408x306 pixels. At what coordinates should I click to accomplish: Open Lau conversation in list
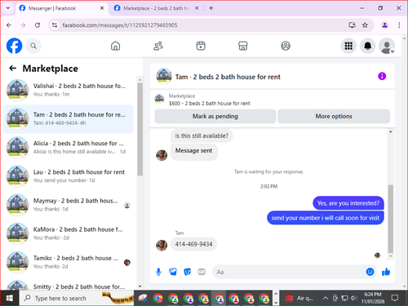[x=69, y=176]
